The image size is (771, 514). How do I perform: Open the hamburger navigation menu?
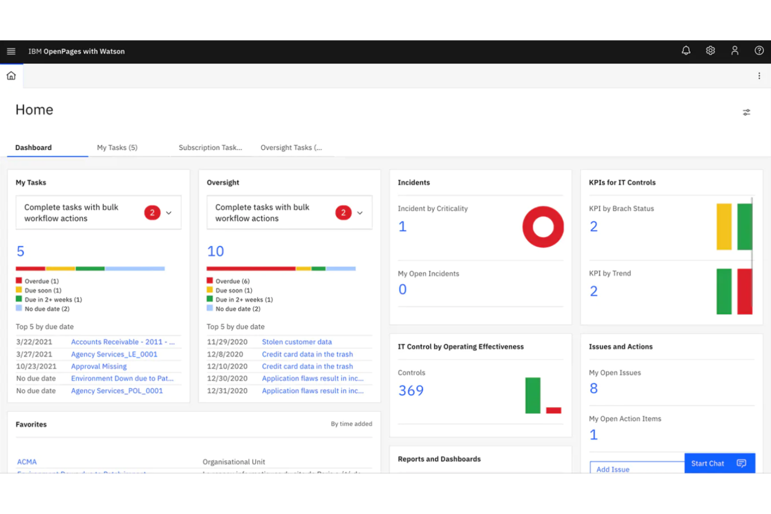11,51
